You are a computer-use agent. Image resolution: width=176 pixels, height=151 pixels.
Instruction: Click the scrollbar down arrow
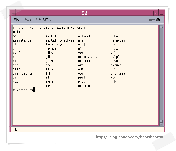(161, 124)
